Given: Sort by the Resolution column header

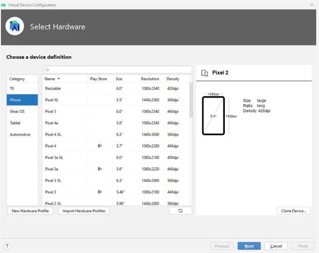Looking at the screenshot, I should (x=150, y=79).
